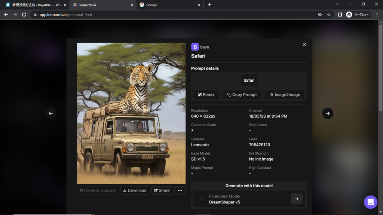Remix this image prompt

[x=206, y=94]
